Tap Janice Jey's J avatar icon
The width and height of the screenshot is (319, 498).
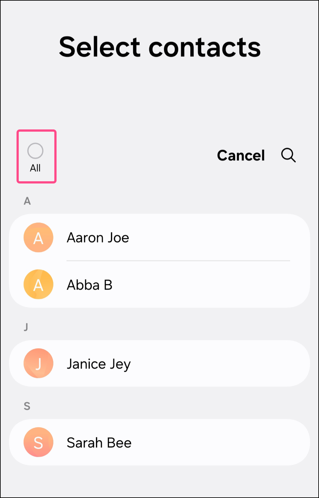tap(38, 363)
